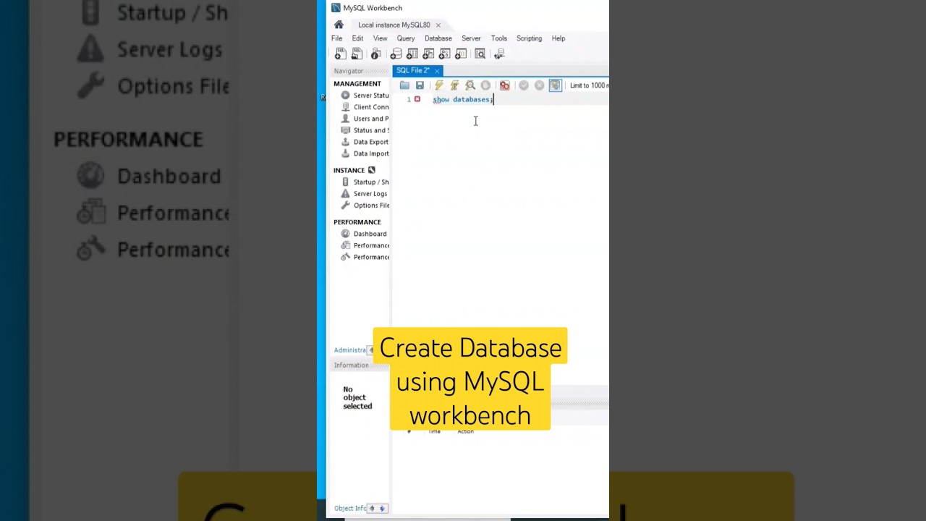This screenshot has width=926, height=521.
Task: Open the Limit to 1000 rows dropdown
Action: tap(589, 85)
